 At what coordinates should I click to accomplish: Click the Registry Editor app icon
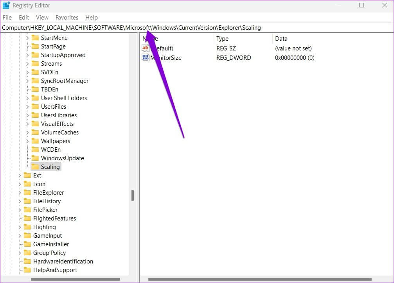(6, 5)
